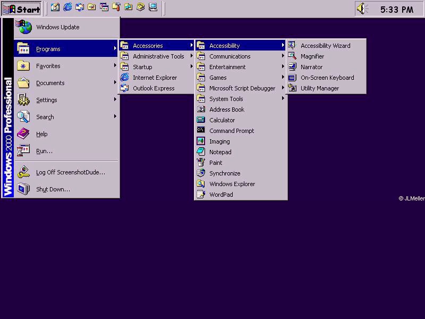Open Windows Update

click(67, 27)
